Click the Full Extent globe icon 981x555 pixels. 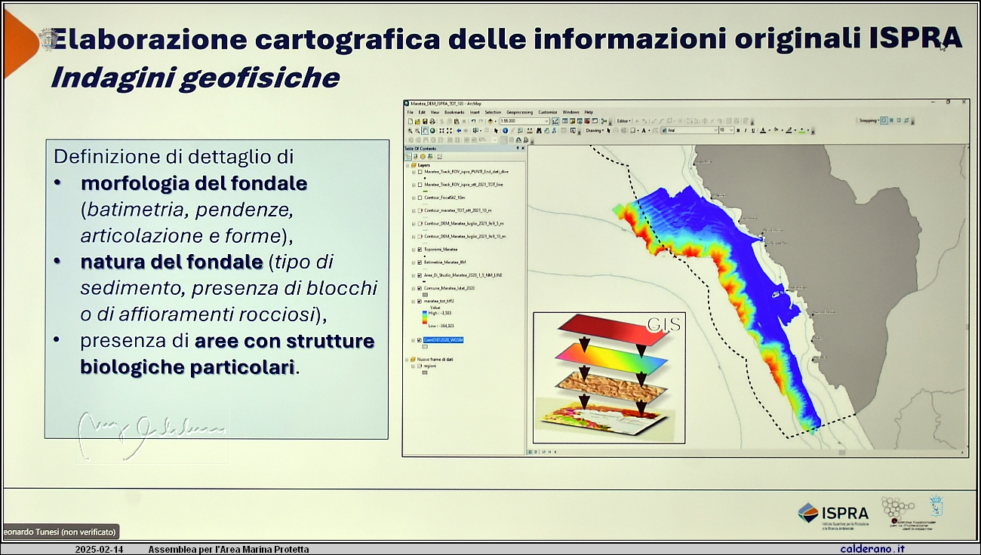[x=432, y=130]
